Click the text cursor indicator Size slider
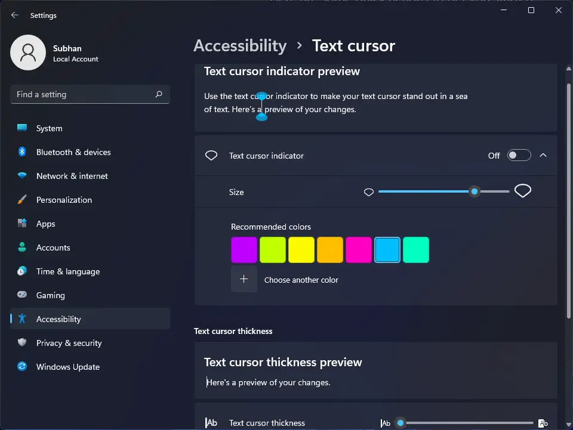Image resolution: width=573 pixels, height=430 pixels. tap(443, 192)
